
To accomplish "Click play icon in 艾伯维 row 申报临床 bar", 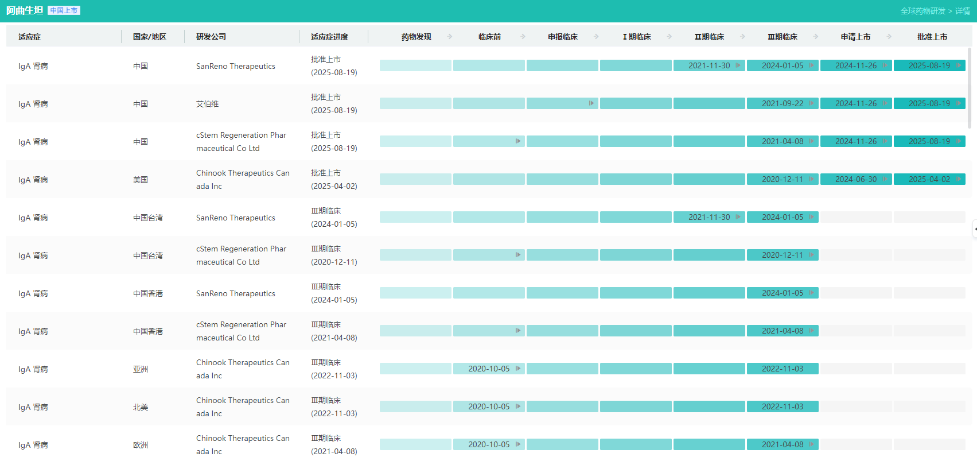I will coord(591,103).
